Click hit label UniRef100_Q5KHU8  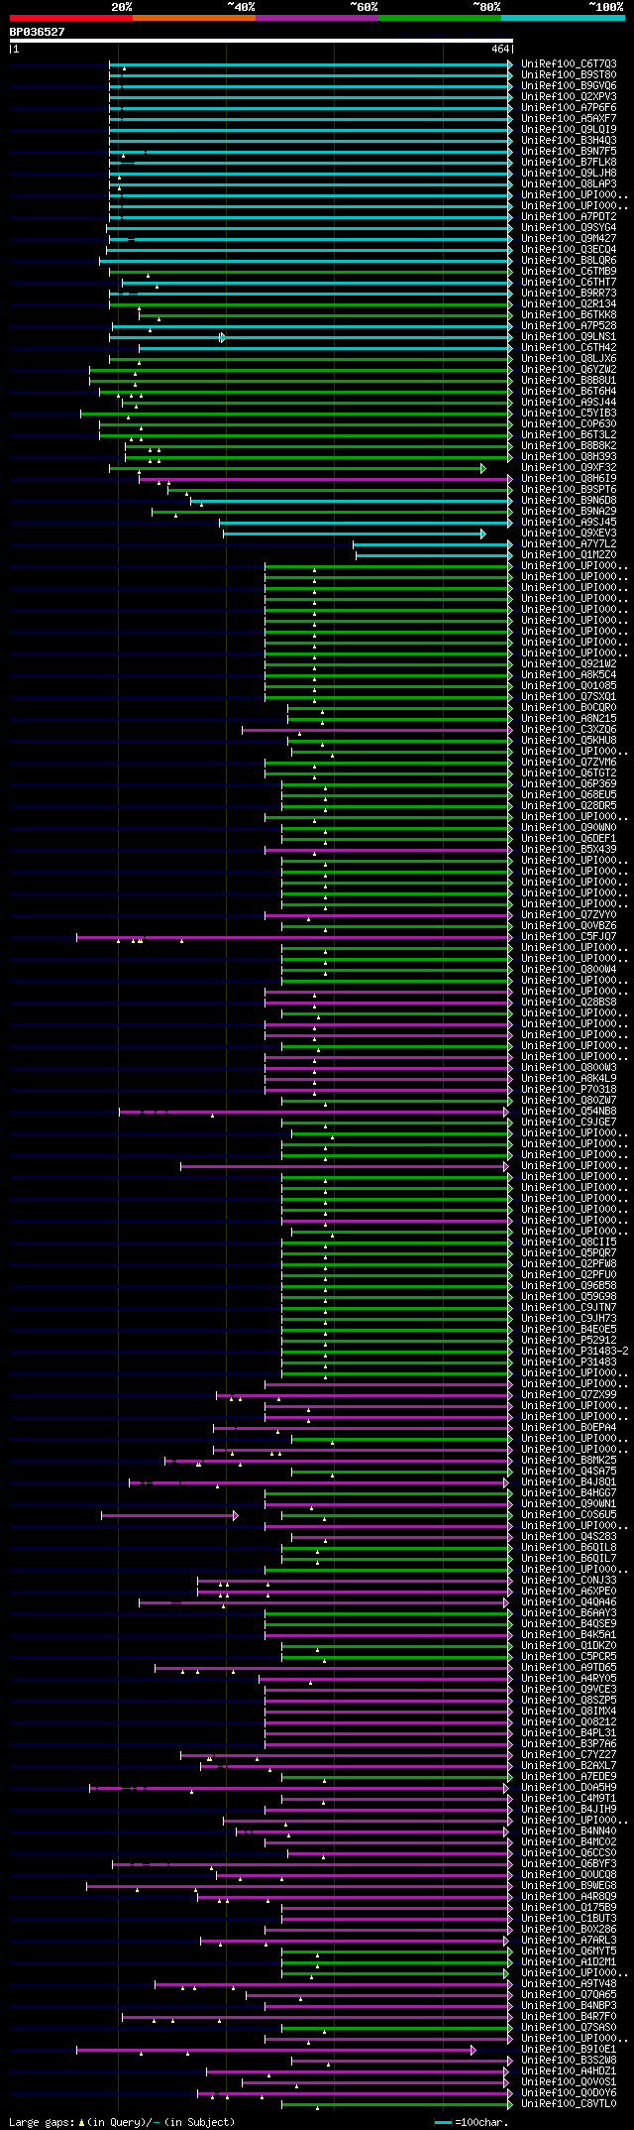tap(569, 741)
